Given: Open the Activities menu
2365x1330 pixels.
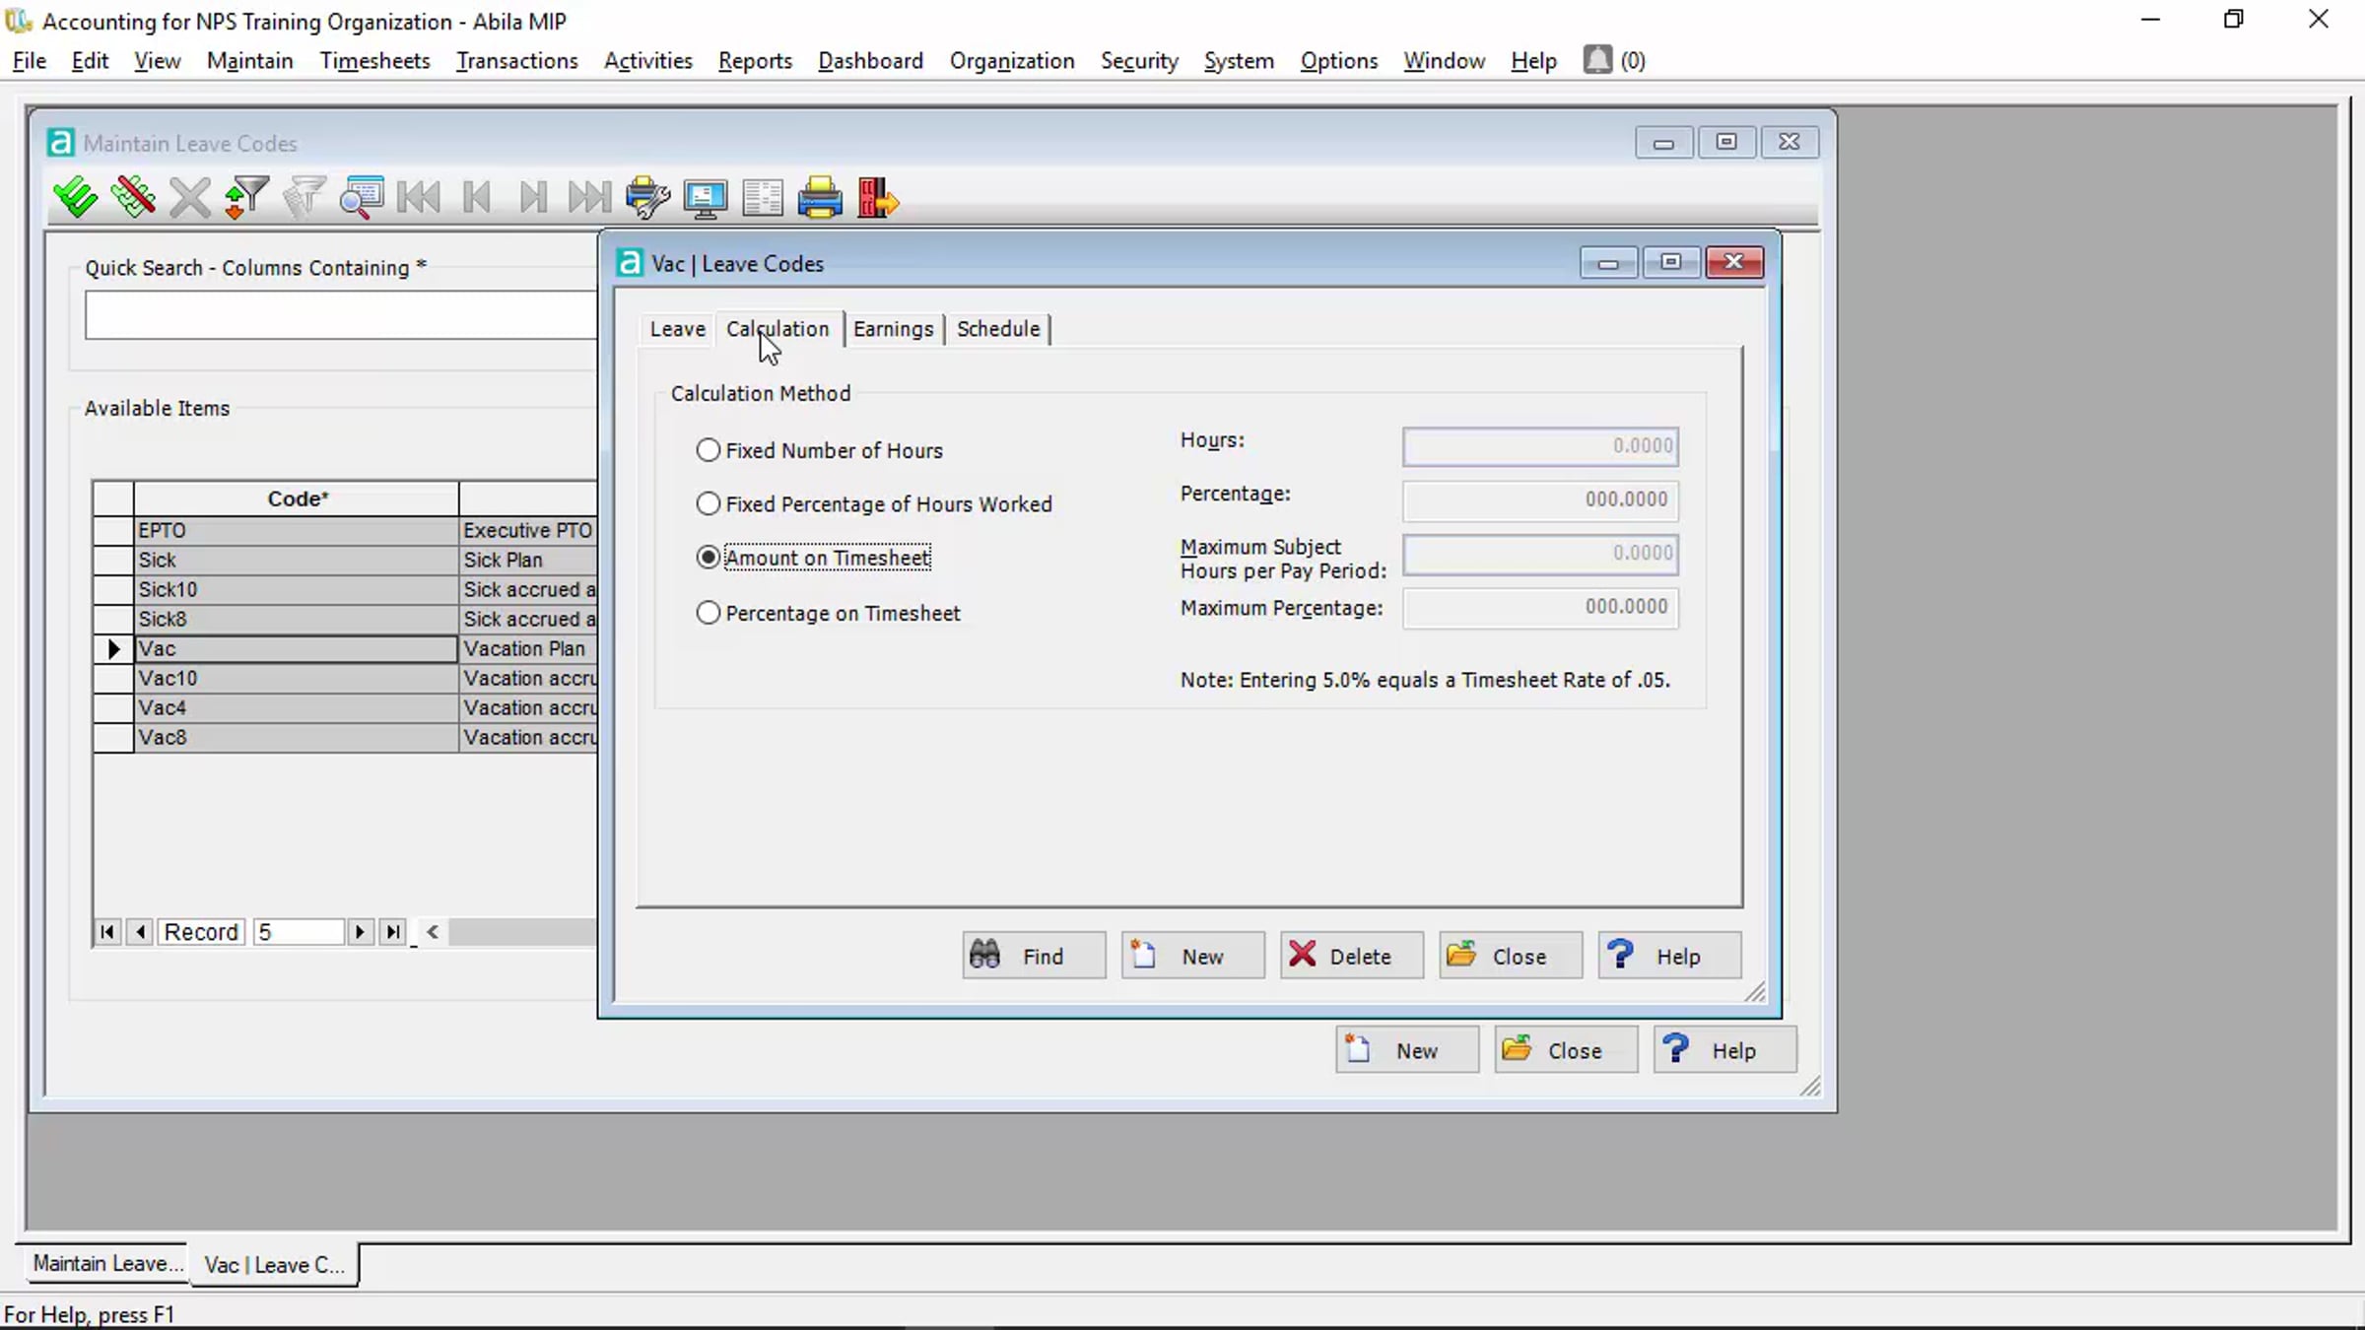Looking at the screenshot, I should (x=648, y=61).
